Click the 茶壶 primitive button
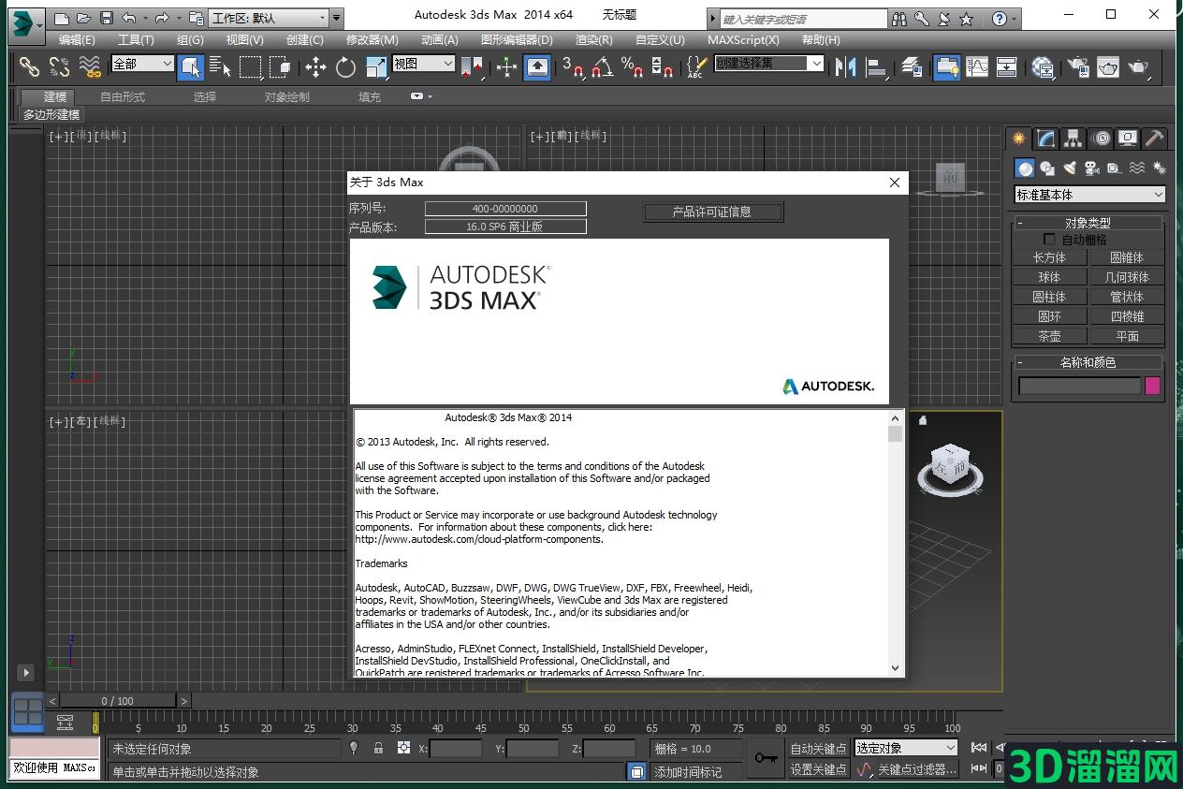This screenshot has height=789, width=1183. [x=1049, y=336]
